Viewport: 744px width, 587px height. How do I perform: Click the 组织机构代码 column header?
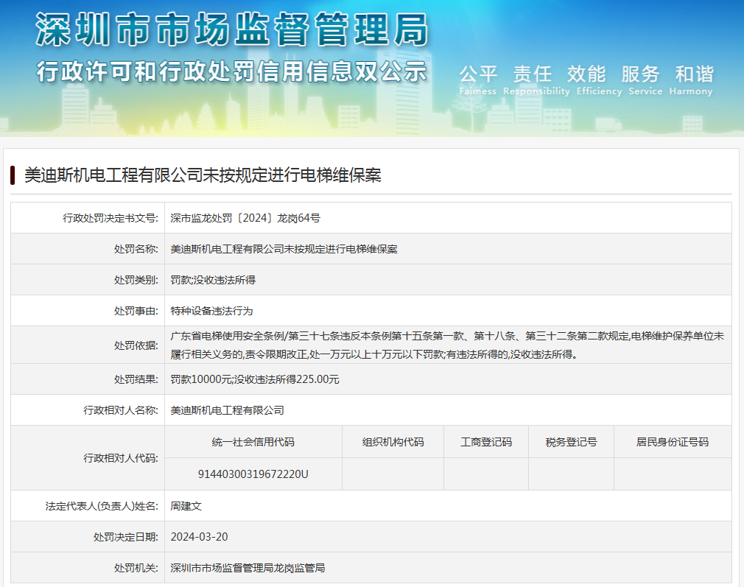[x=393, y=442]
